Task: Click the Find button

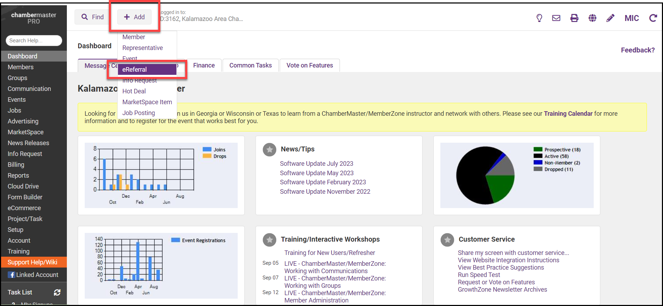Action: pyautogui.click(x=93, y=17)
